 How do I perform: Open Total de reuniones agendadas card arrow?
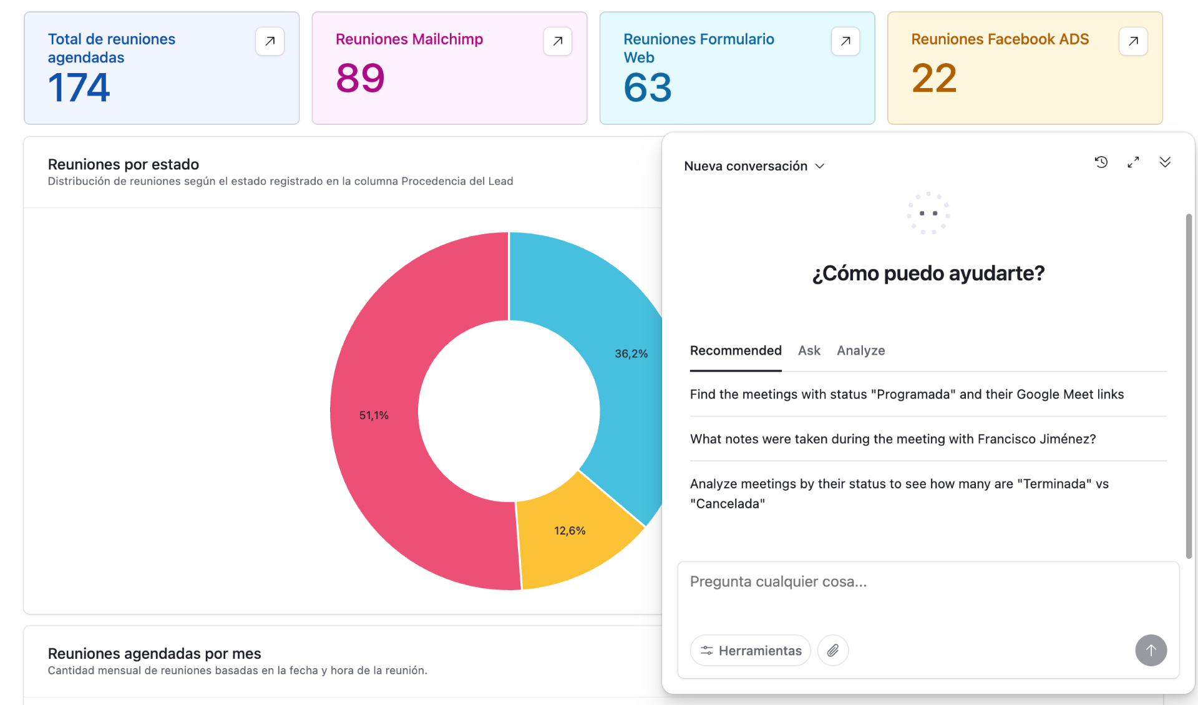coord(270,41)
